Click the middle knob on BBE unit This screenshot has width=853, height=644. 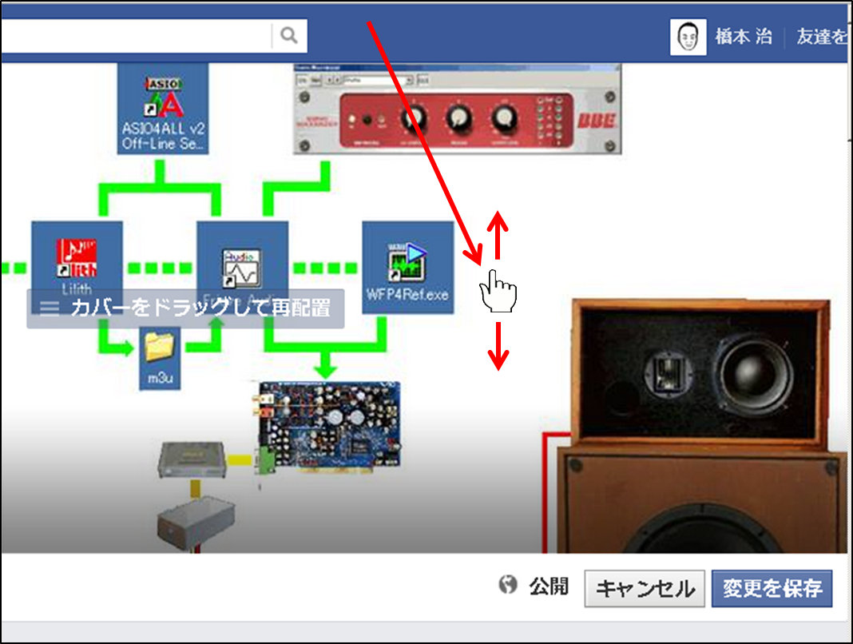point(458,120)
